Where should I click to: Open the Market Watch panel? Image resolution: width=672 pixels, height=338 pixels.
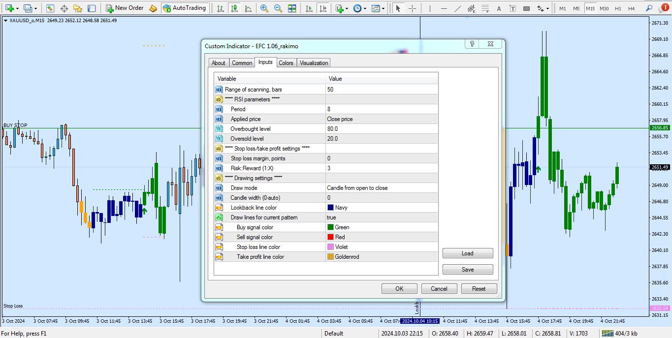pos(50,8)
